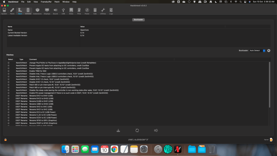The height and width of the screenshot is (156, 277).
Task: Click the Select column header
Action: [x=11, y=59]
